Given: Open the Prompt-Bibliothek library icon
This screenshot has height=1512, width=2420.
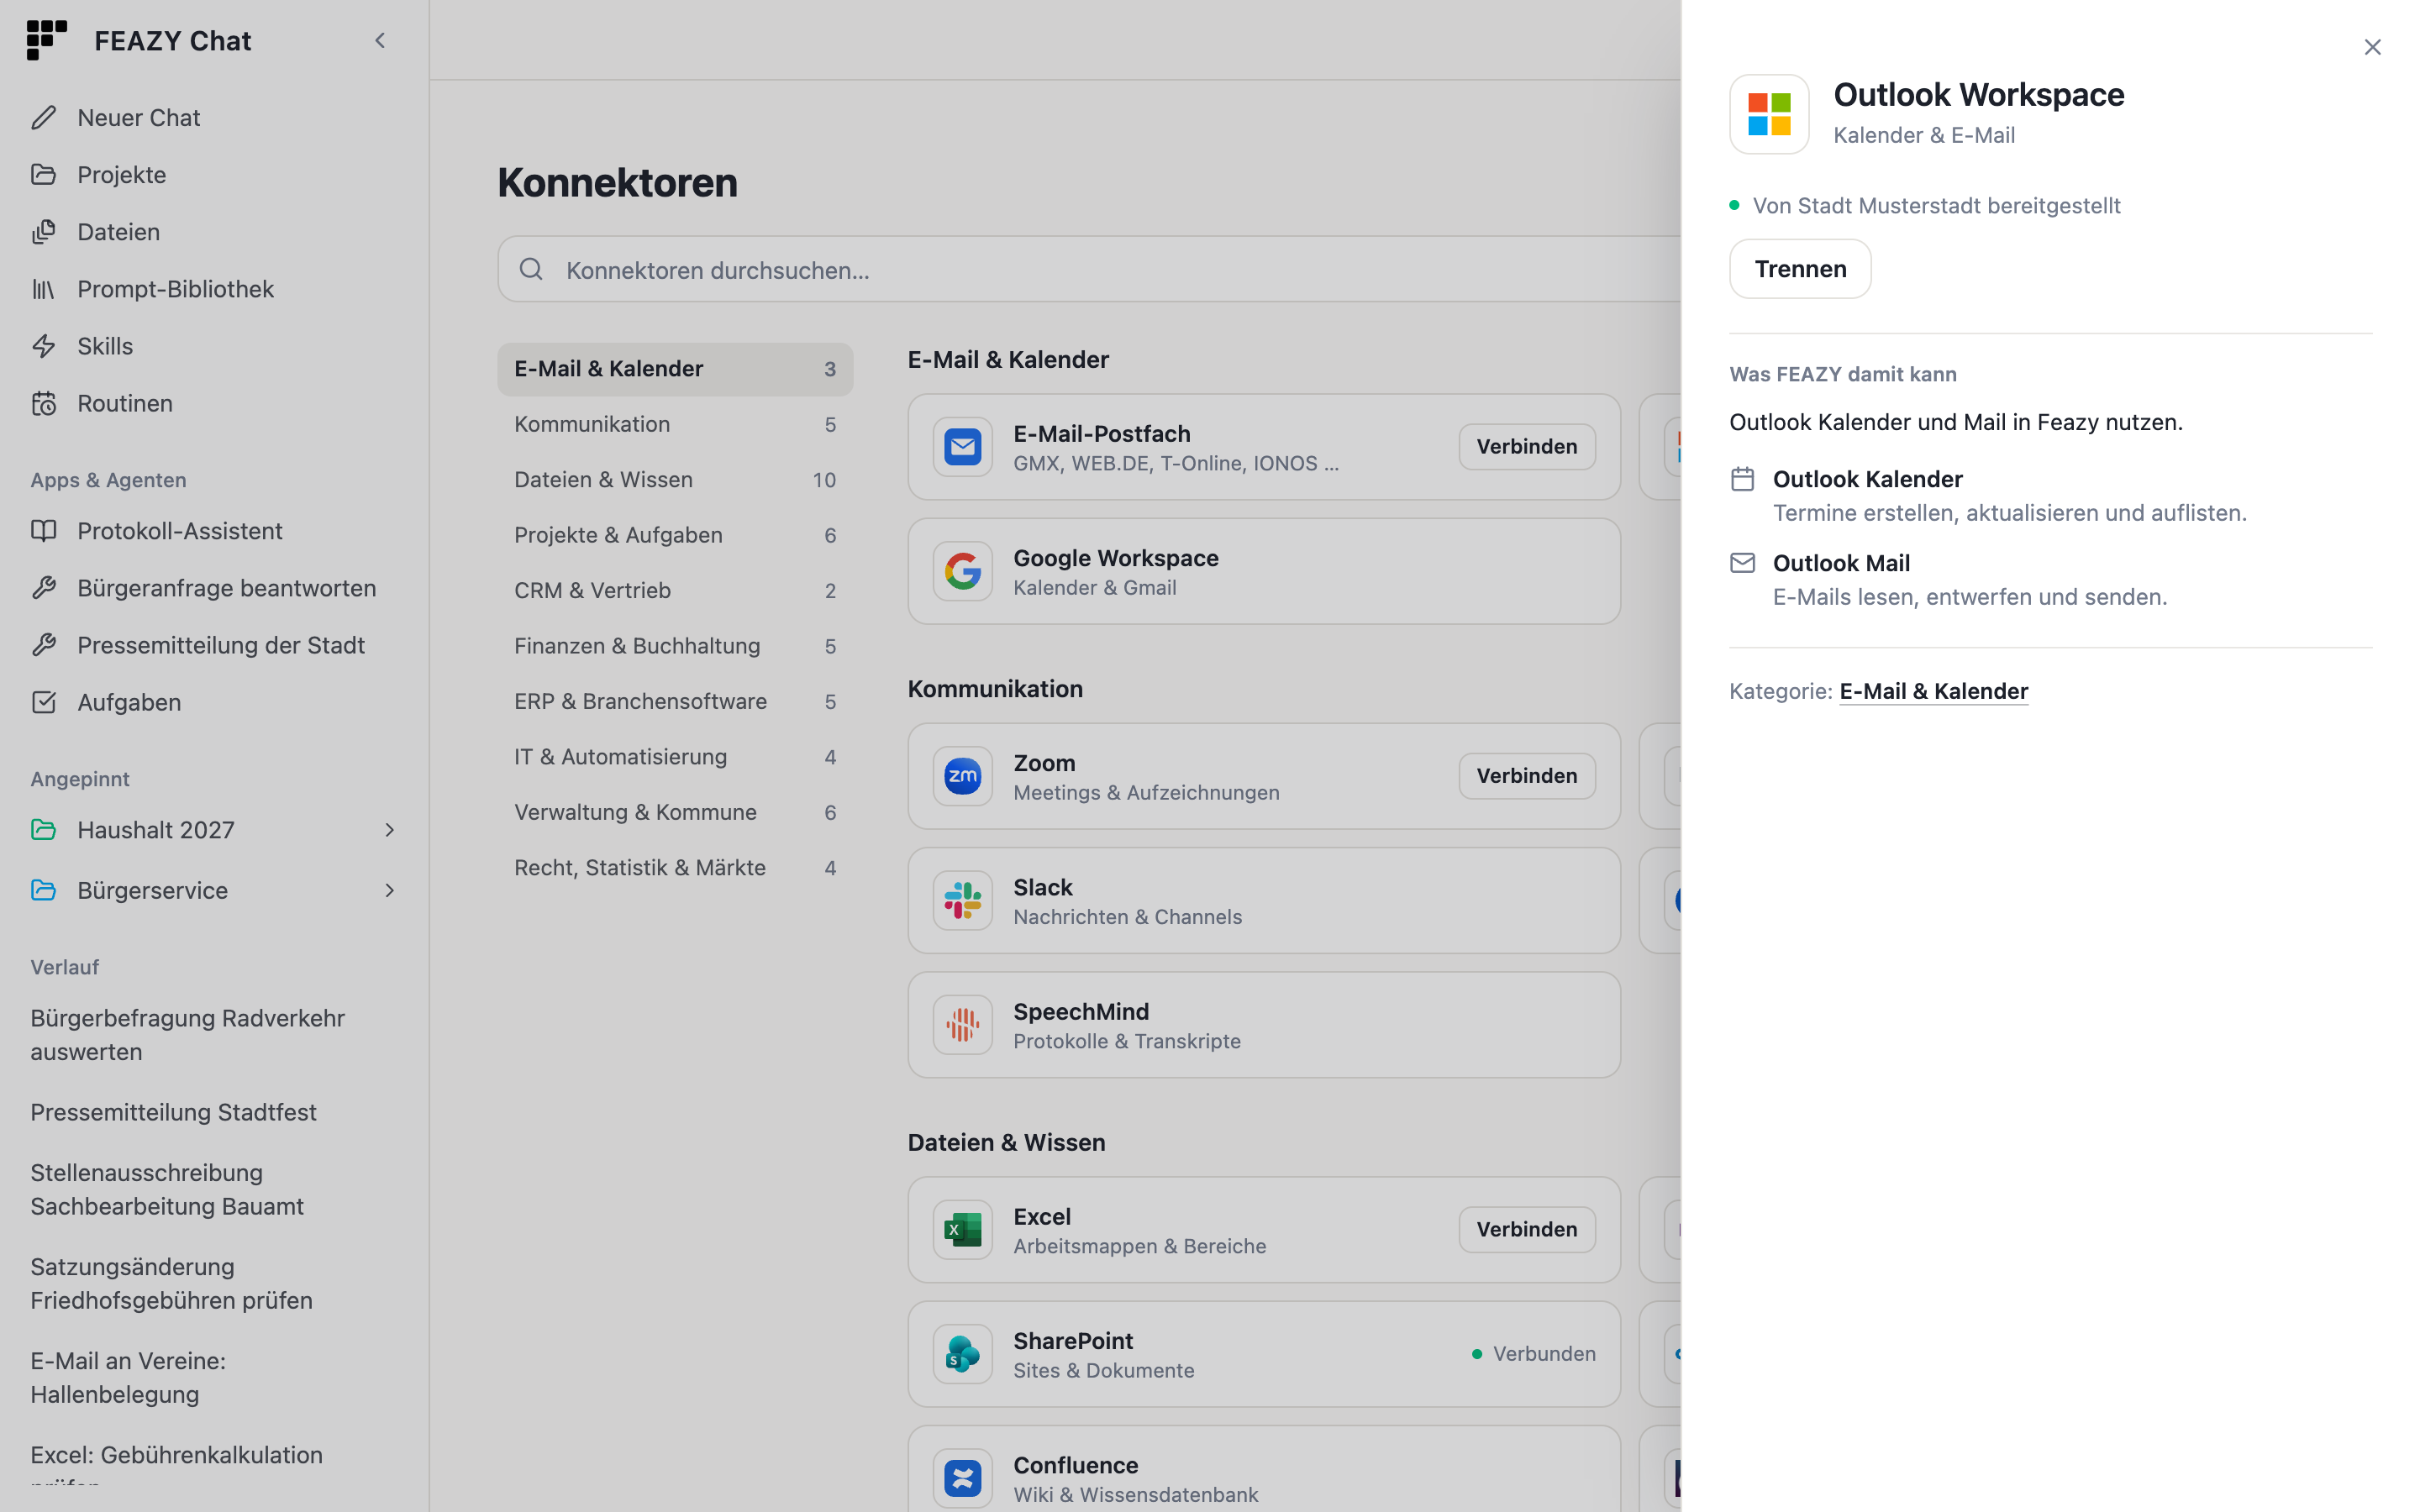Looking at the screenshot, I should pos(43,289).
